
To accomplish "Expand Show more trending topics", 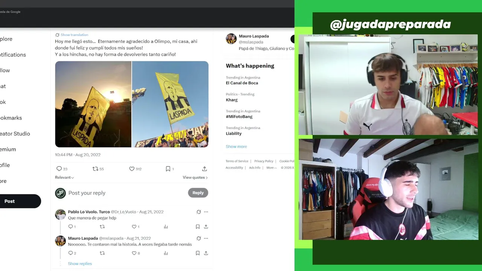I will 236,146.
